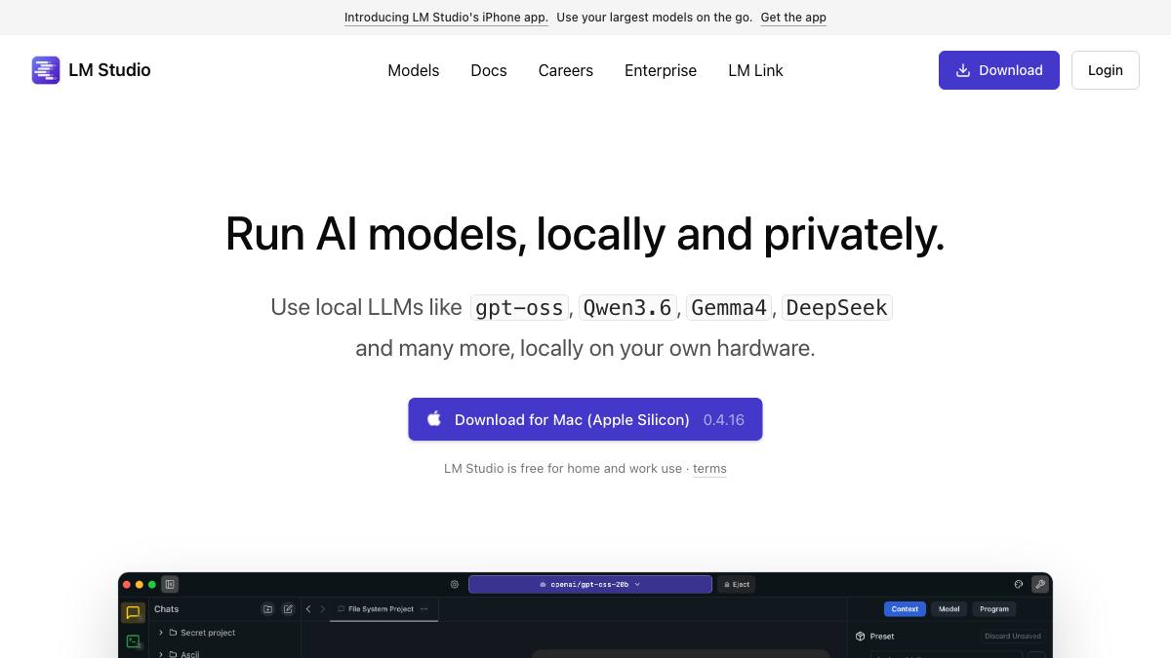Viewport: 1171px width, 658px height.
Task: Open the Enterprise menu item
Action: click(661, 70)
